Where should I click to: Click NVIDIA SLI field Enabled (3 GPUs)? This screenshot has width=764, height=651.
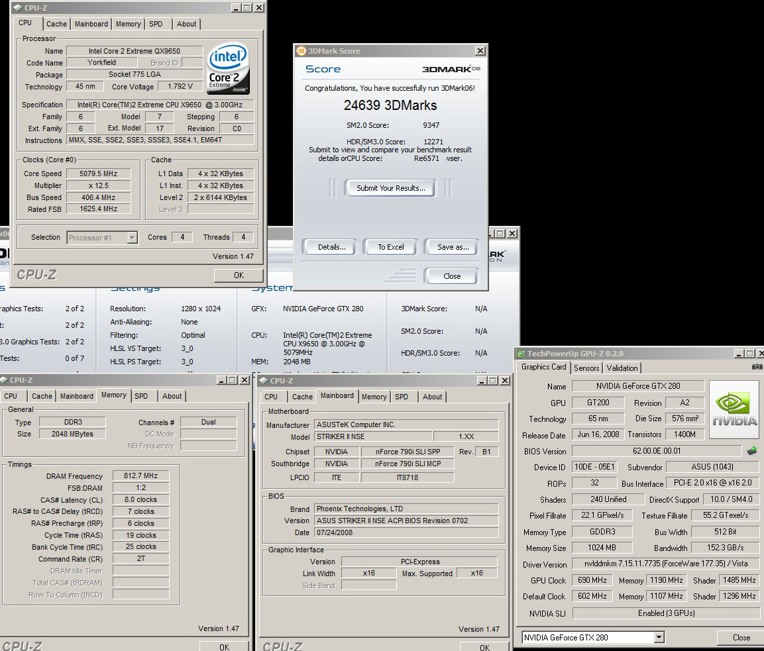click(666, 613)
